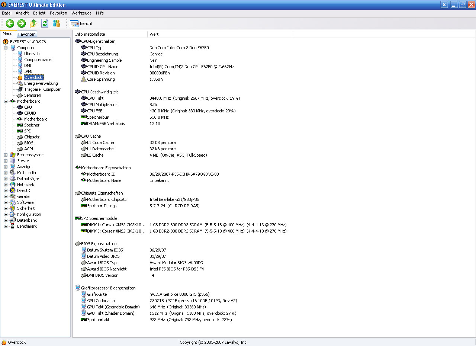Select the ACPI icon in tree

click(20, 149)
